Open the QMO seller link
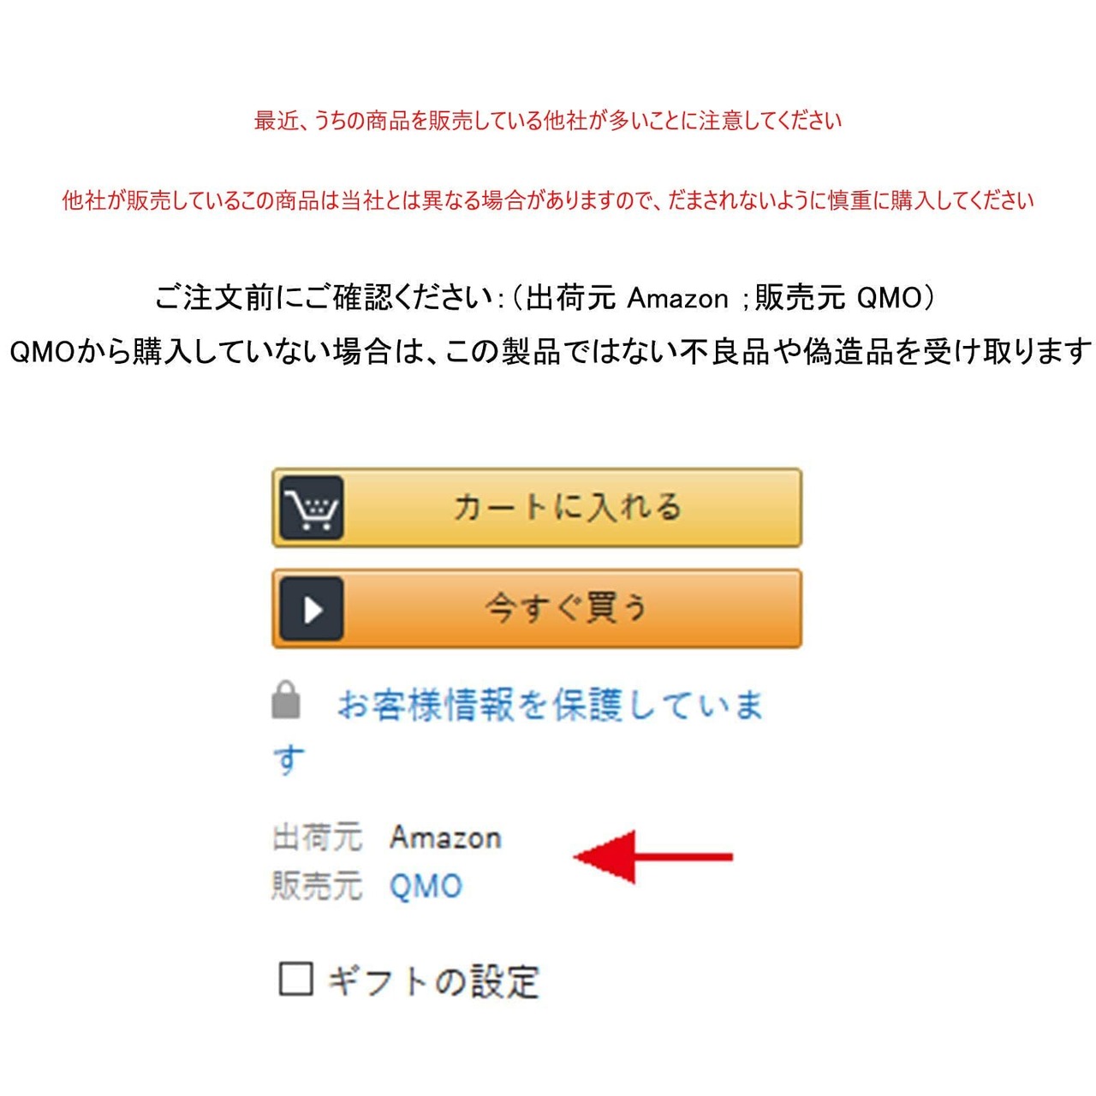Screen dimensions: 1096x1096 (426, 886)
